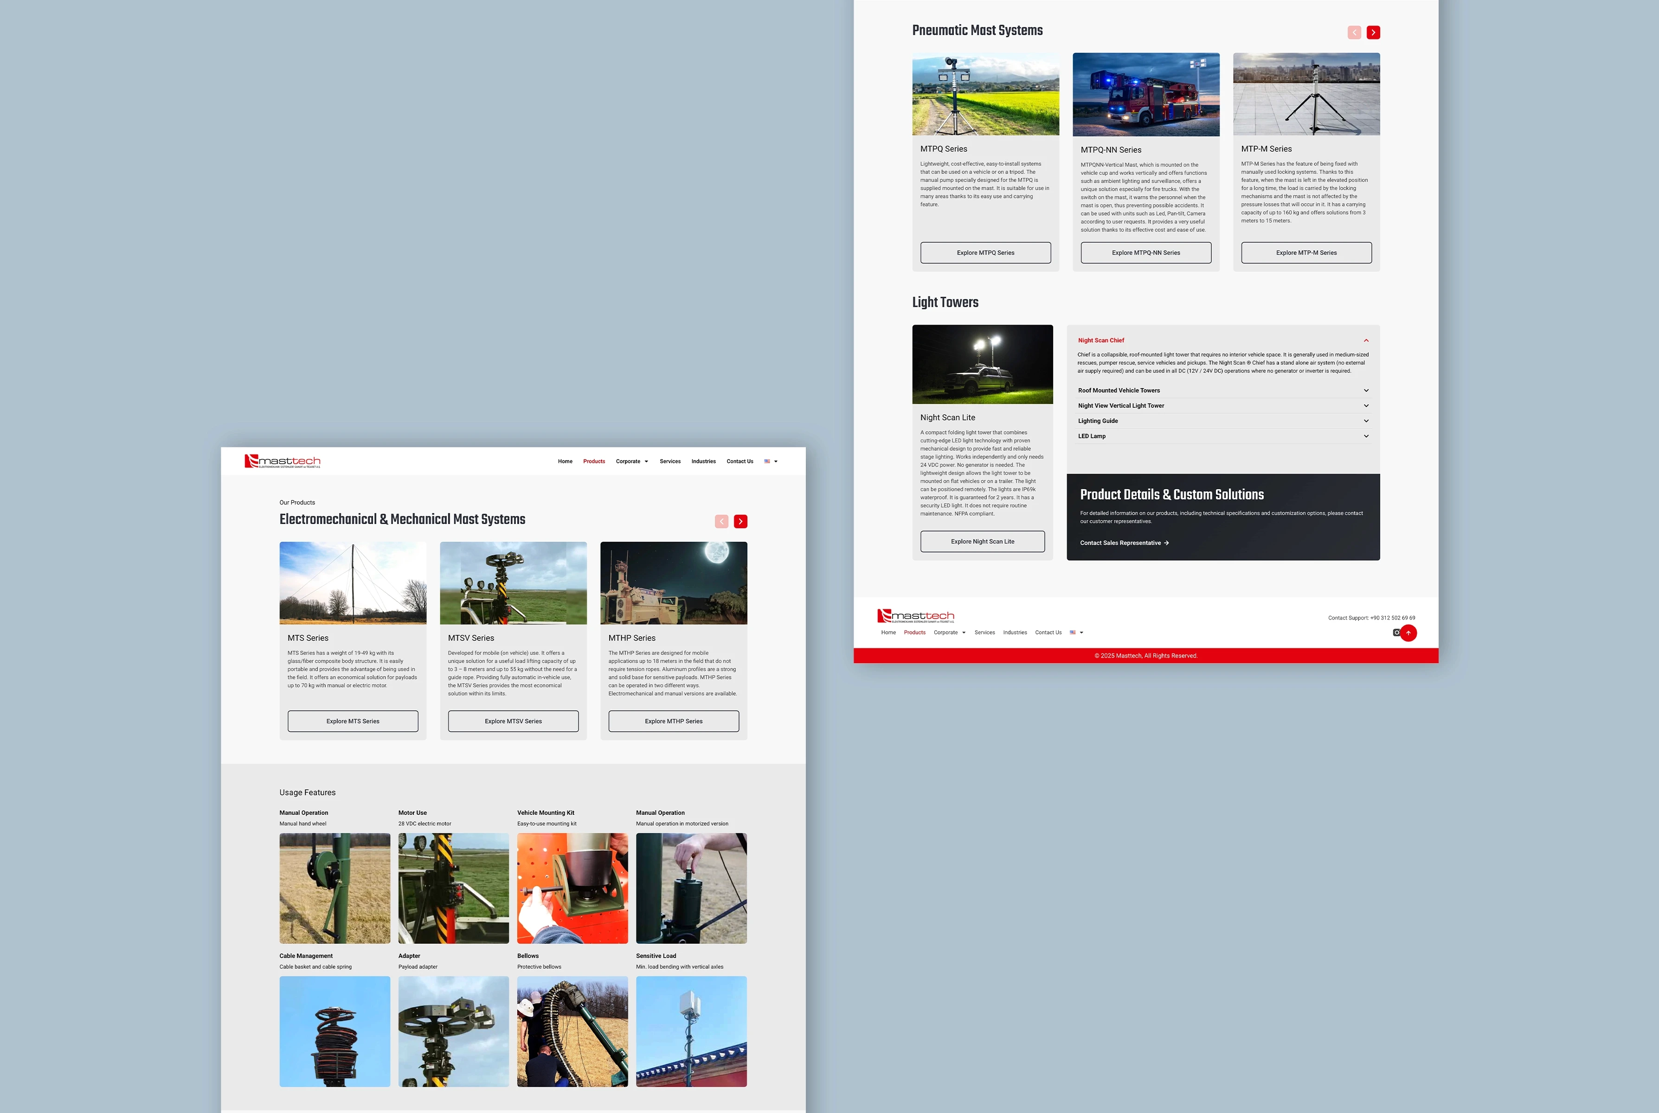Viewport: 1659px width, 1113px height.
Task: Click the red scroll-to-top arrow button
Action: click(1408, 633)
